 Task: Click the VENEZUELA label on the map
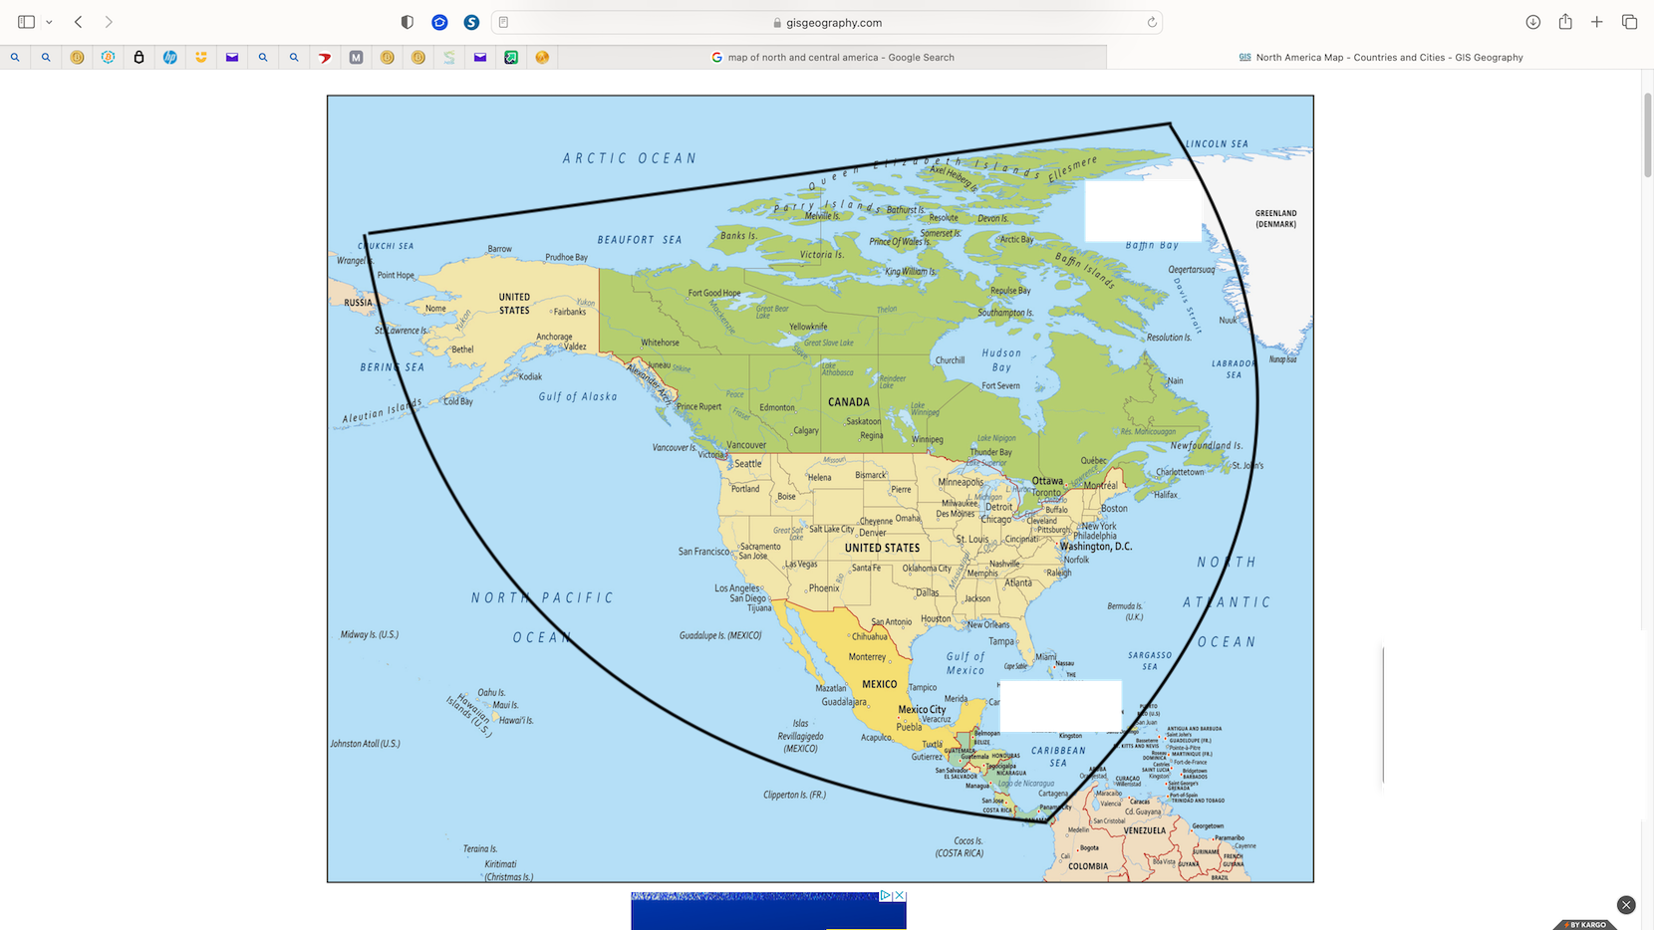tap(1144, 830)
